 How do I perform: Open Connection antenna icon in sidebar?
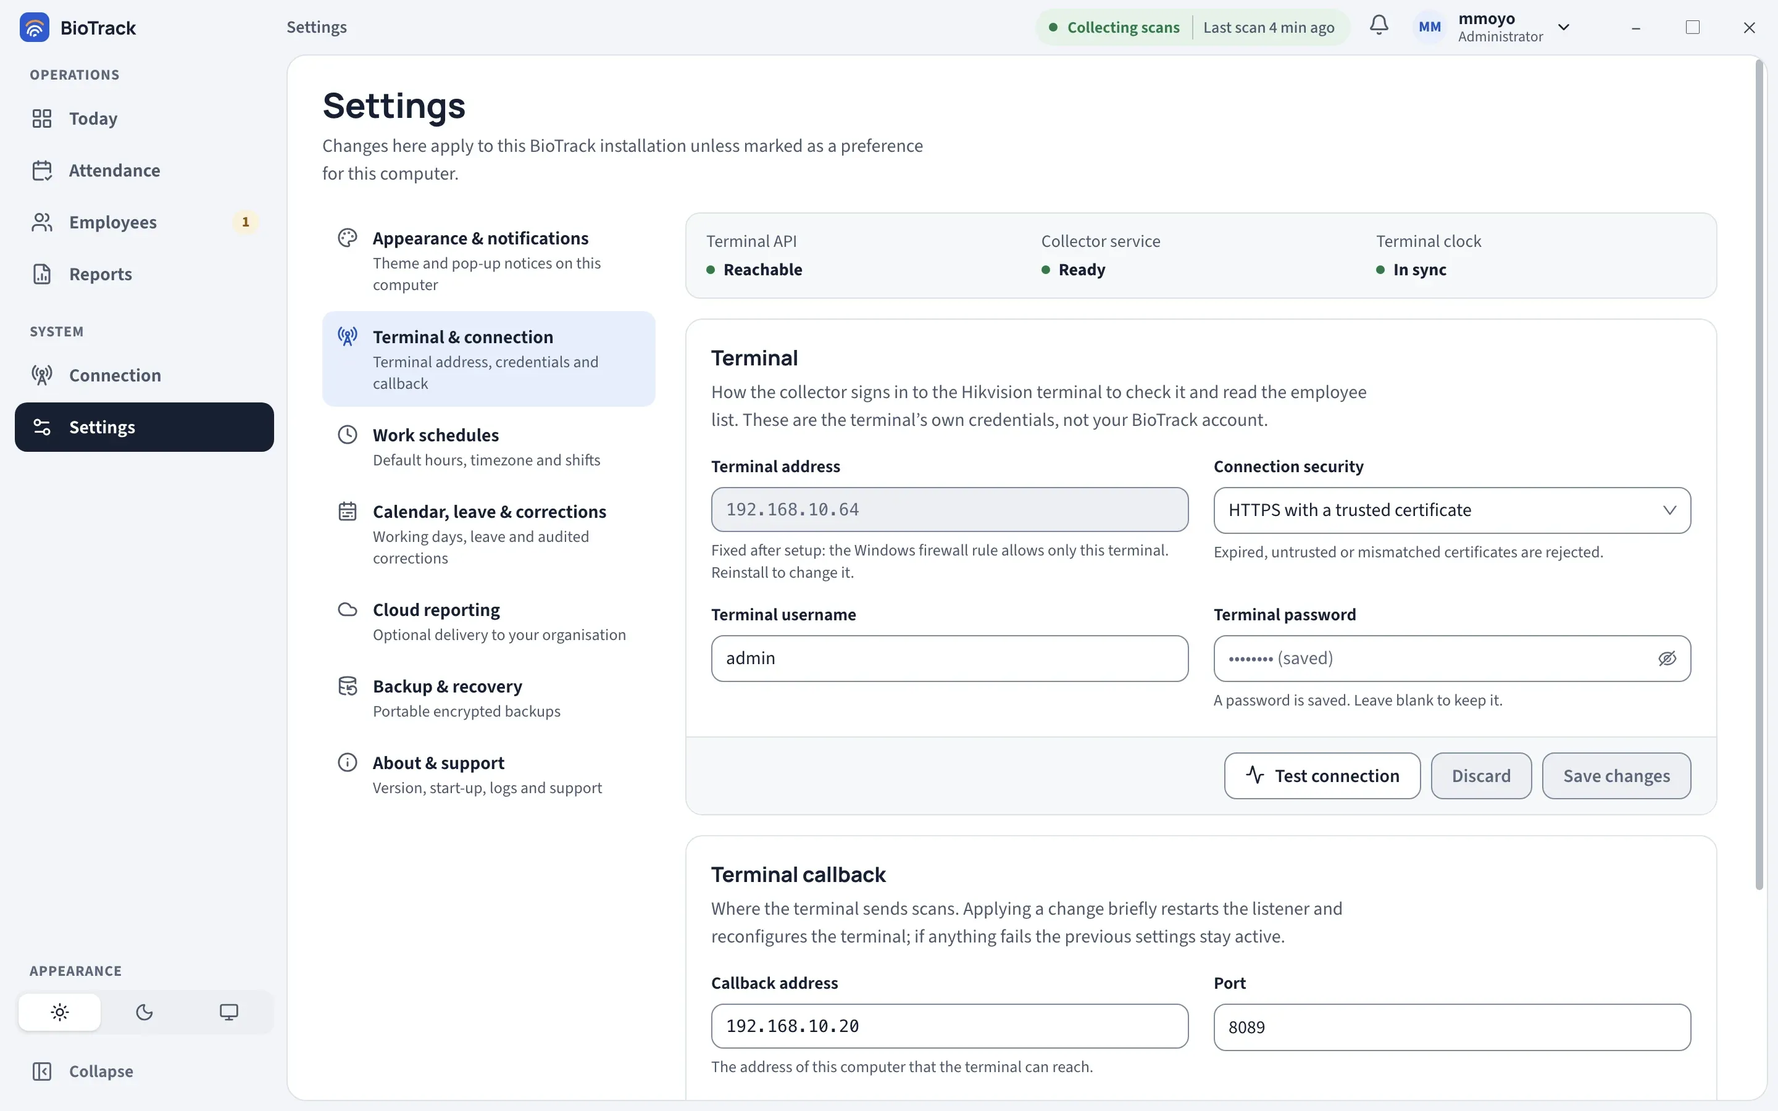coord(42,375)
